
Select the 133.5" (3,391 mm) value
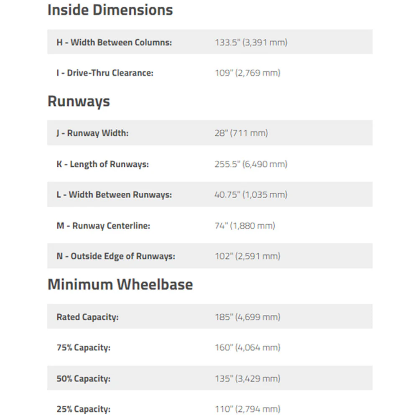(251, 42)
